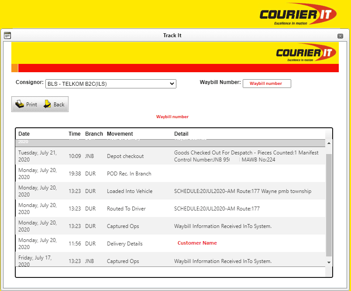This screenshot has width=351, height=291.
Task: Click the orange square on the red bar
Action: [14, 68]
